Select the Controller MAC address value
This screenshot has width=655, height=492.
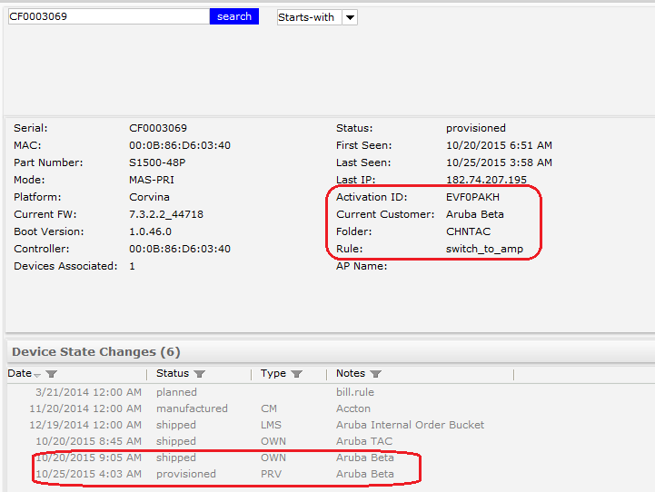tap(180, 249)
